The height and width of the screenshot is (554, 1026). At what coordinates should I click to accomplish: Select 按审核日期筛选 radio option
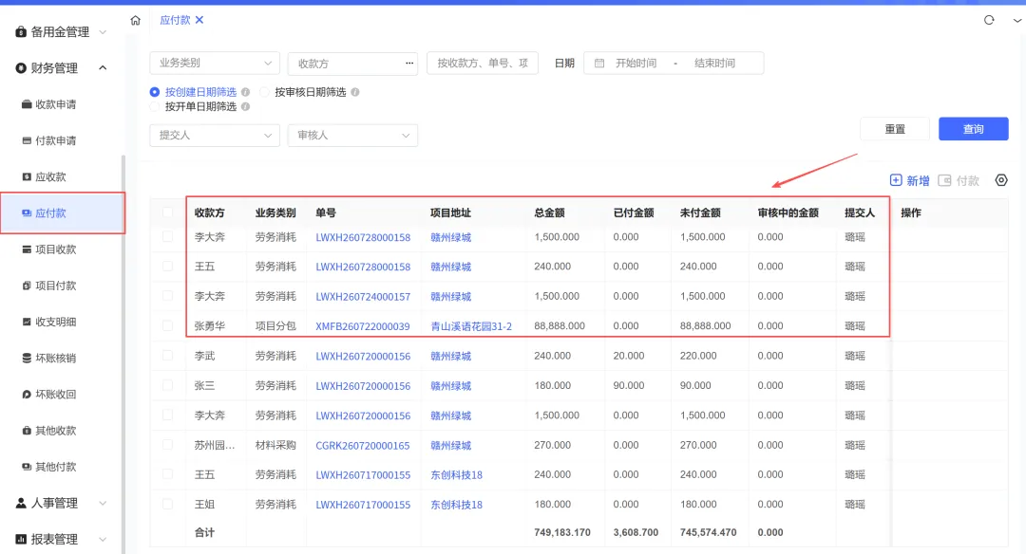point(264,92)
